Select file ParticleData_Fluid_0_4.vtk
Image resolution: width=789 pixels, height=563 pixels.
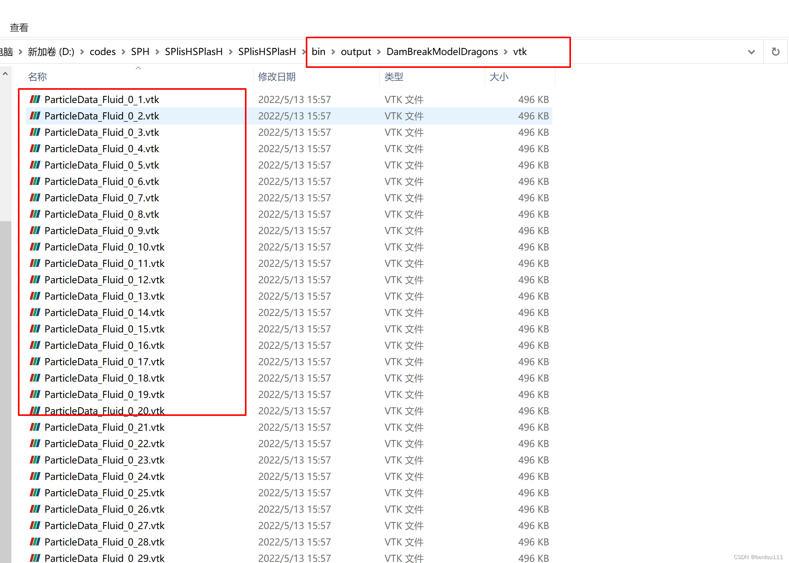tap(102, 149)
